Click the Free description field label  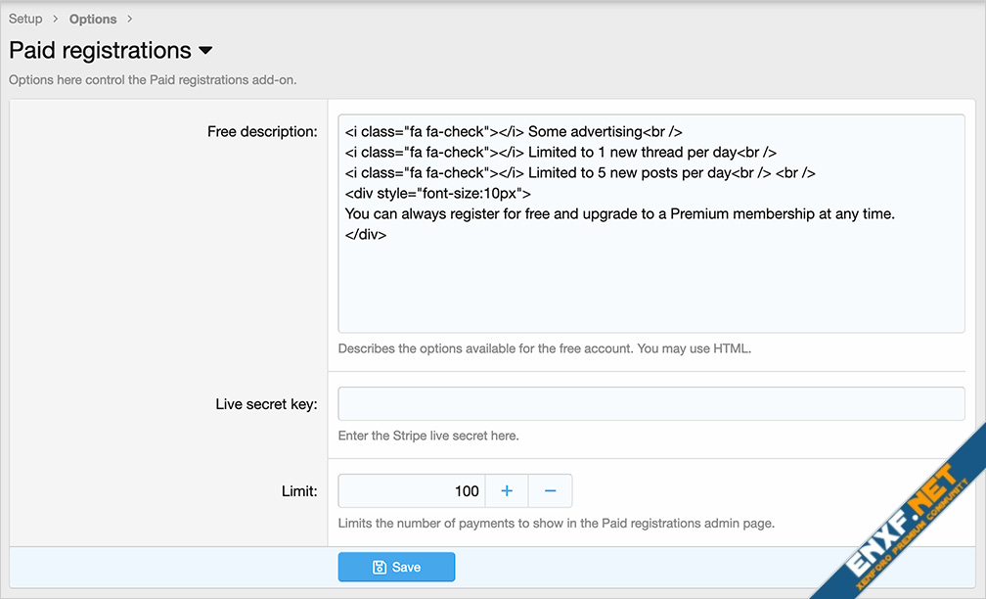(262, 131)
